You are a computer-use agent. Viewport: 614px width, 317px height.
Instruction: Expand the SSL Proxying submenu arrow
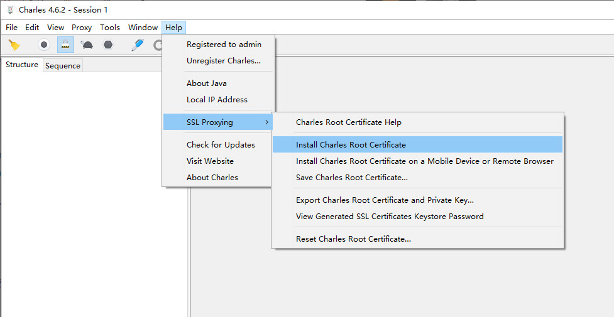click(266, 122)
